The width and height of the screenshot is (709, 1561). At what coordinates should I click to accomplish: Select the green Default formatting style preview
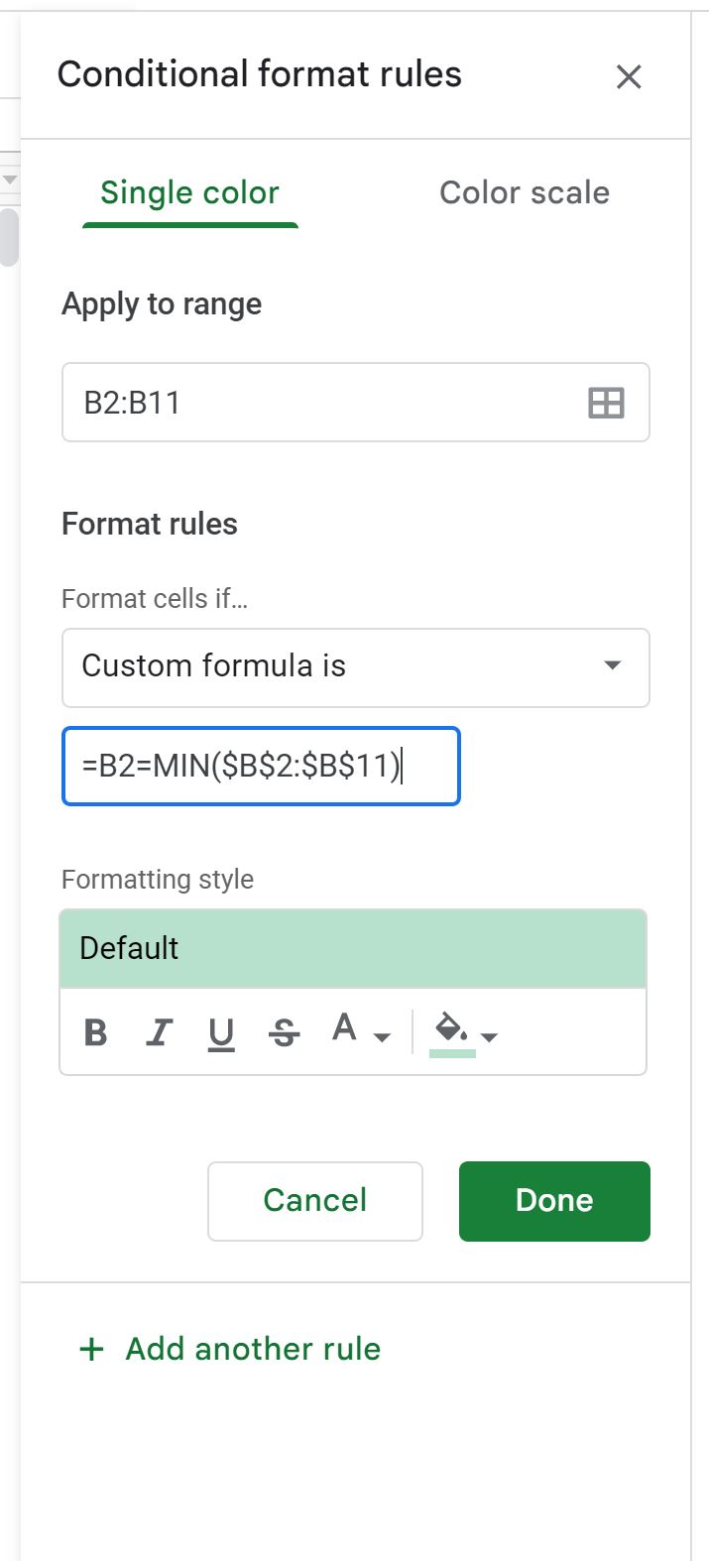coord(353,948)
